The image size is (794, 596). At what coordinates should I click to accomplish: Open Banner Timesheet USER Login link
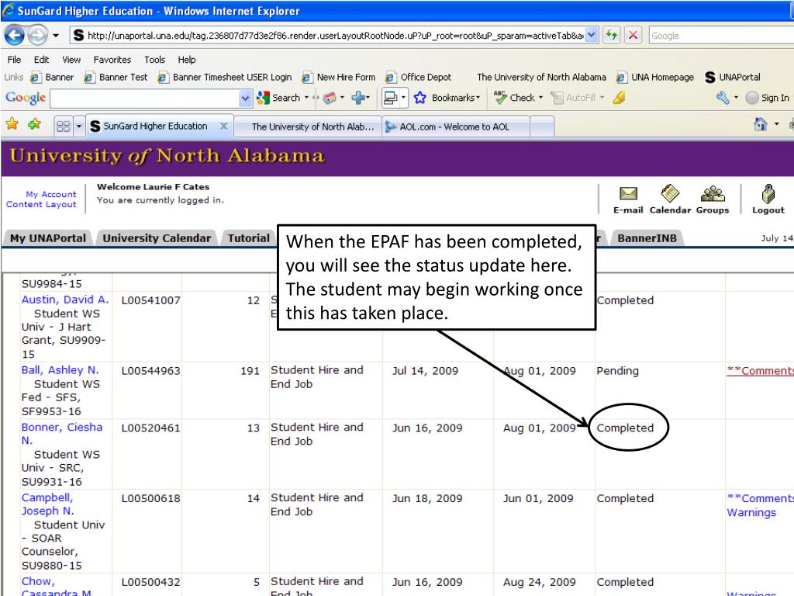pos(226,77)
